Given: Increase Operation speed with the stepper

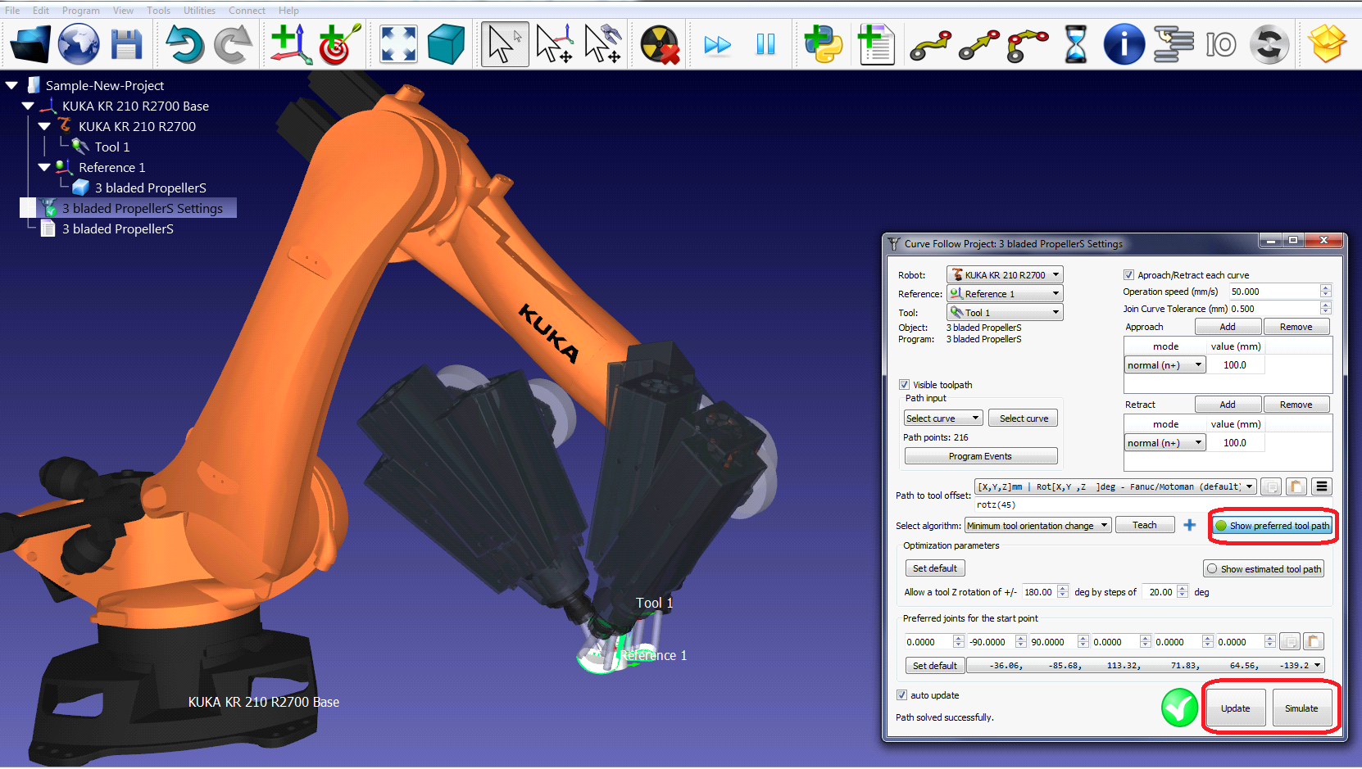Looking at the screenshot, I should coord(1325,287).
